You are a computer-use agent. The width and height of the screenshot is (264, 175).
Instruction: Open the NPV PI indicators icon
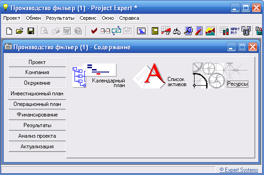click(x=235, y=31)
